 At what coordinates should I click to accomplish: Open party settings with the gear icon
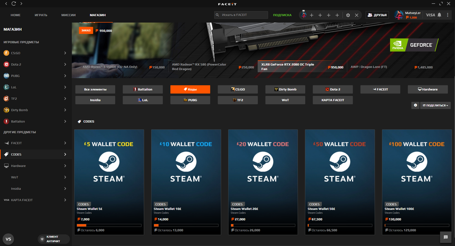pos(348,15)
